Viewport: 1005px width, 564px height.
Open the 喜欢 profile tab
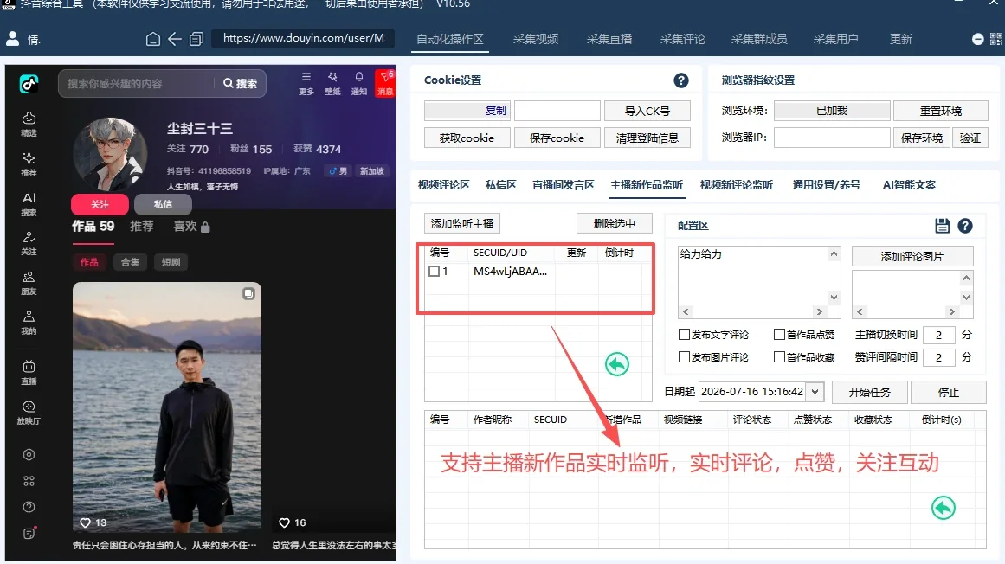click(x=191, y=226)
